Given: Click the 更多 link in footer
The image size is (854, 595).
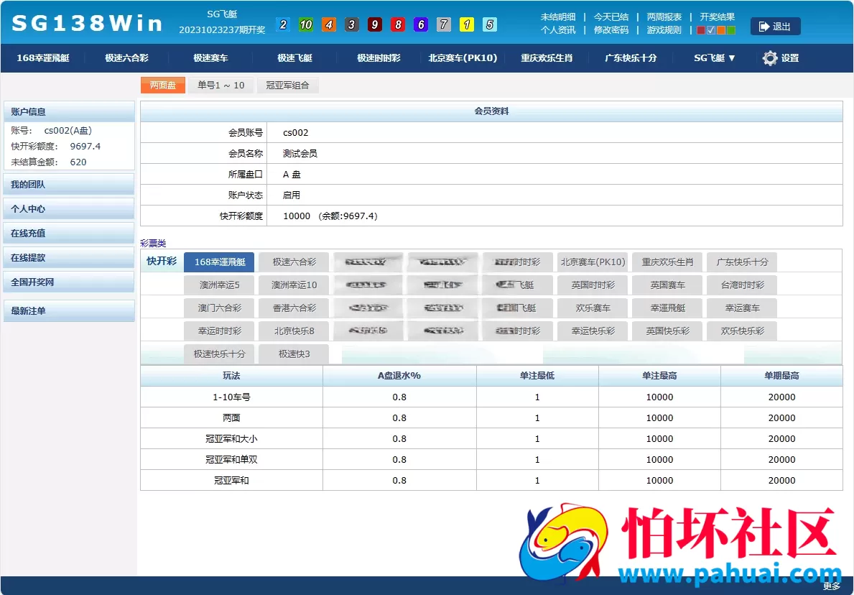Looking at the screenshot, I should [x=831, y=586].
